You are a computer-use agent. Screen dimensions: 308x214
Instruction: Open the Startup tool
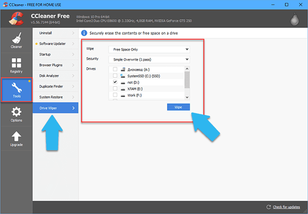56,54
